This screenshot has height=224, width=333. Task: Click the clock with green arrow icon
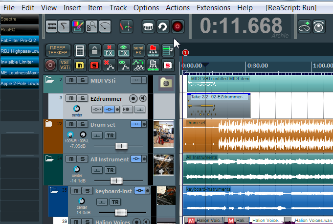(x=304, y=27)
